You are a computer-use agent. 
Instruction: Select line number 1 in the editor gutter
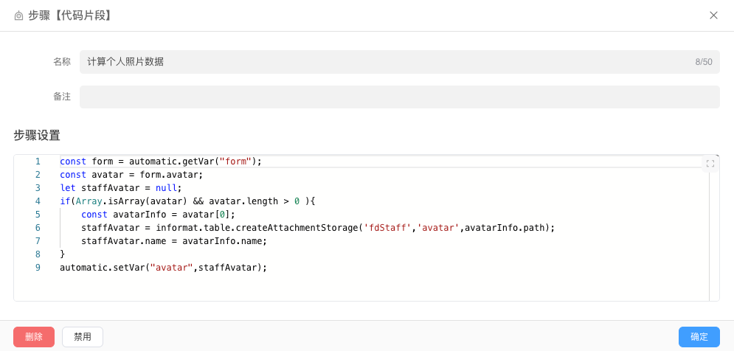coord(38,161)
